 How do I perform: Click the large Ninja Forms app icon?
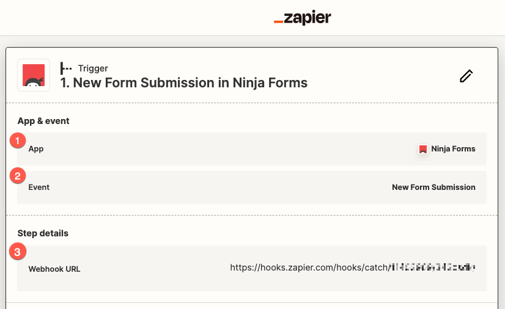[x=34, y=75]
